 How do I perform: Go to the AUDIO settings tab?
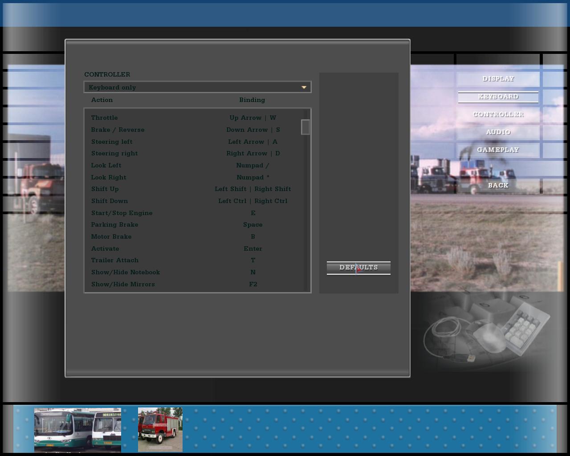click(x=498, y=132)
